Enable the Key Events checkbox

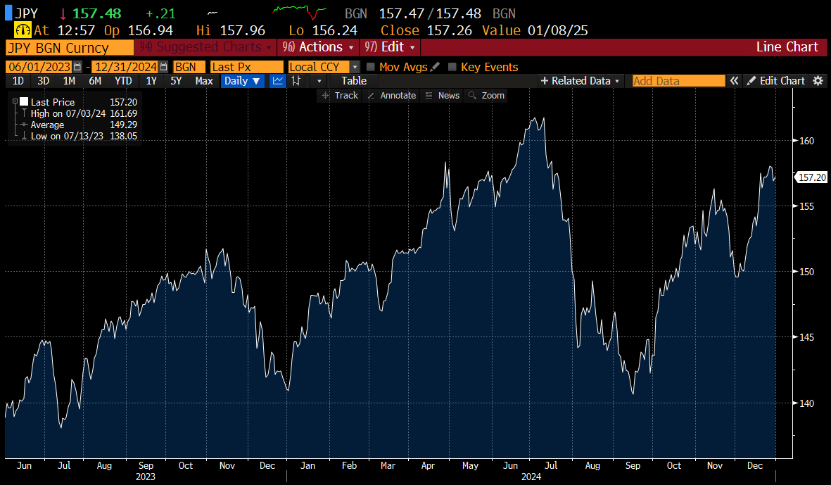point(452,67)
